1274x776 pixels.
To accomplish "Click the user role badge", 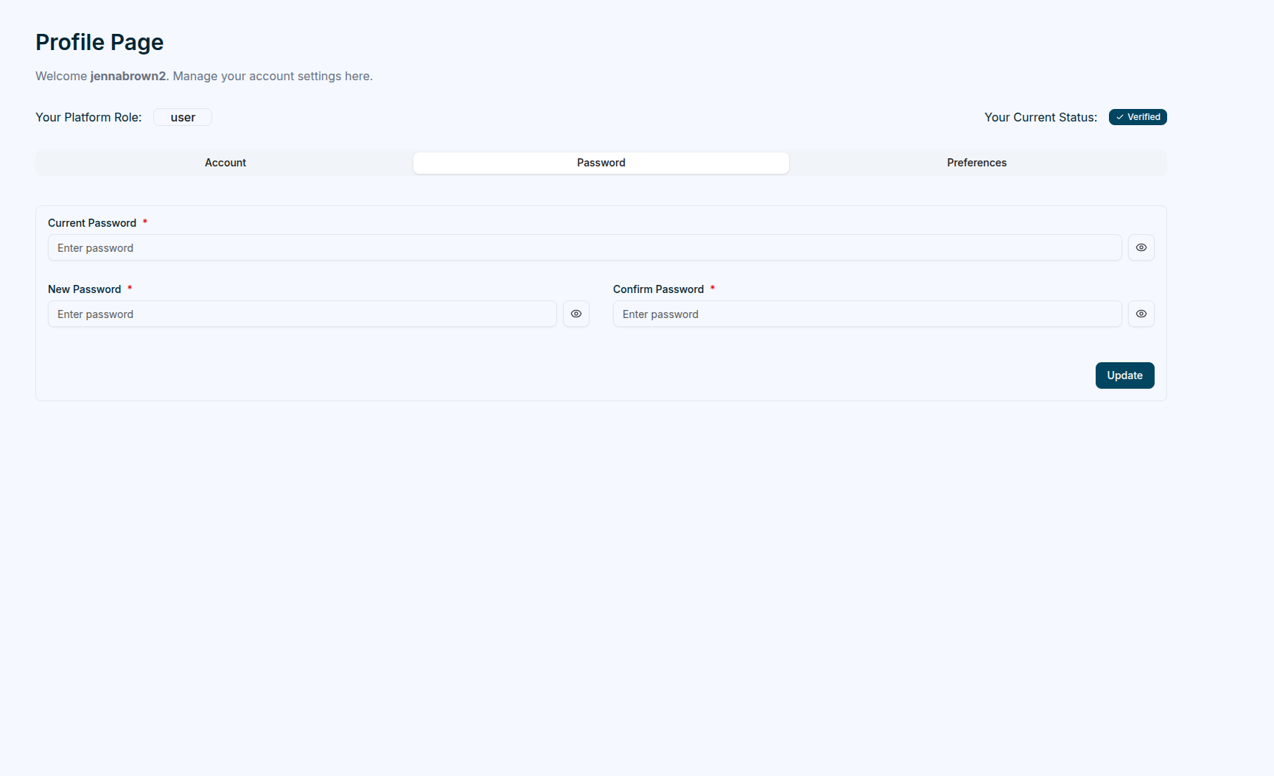I will [x=182, y=116].
